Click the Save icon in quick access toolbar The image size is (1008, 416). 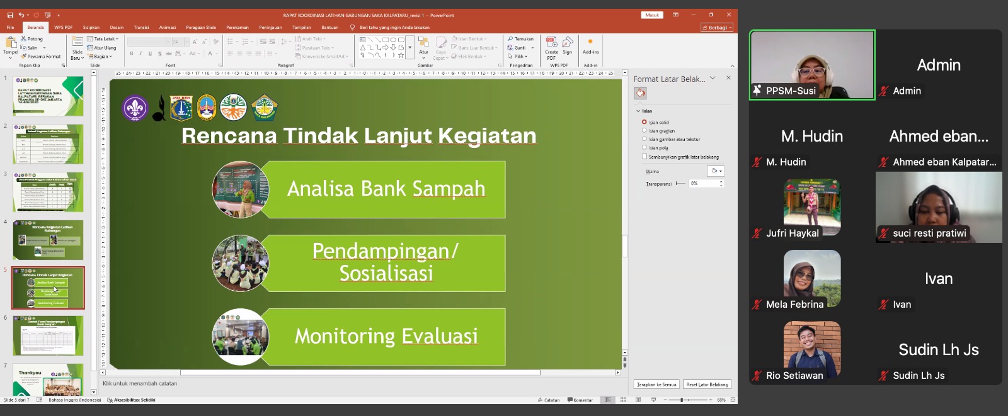pos(10,15)
